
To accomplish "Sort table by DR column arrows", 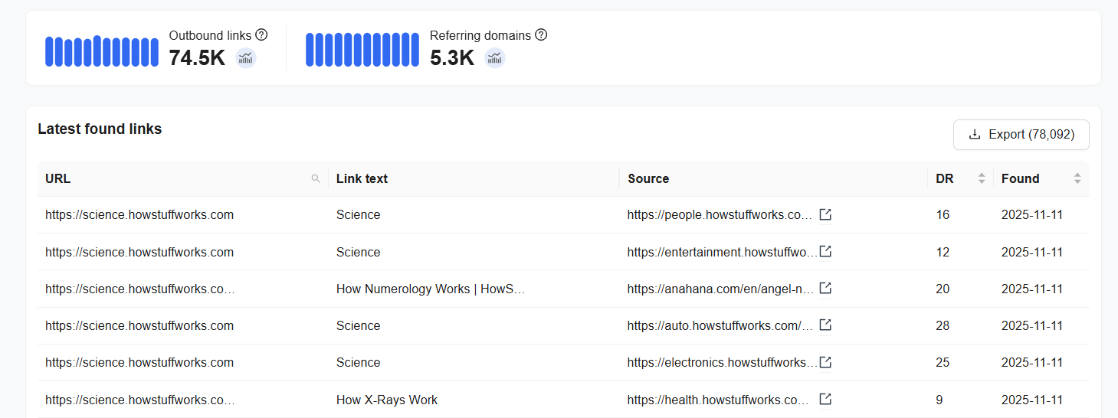I will (982, 179).
